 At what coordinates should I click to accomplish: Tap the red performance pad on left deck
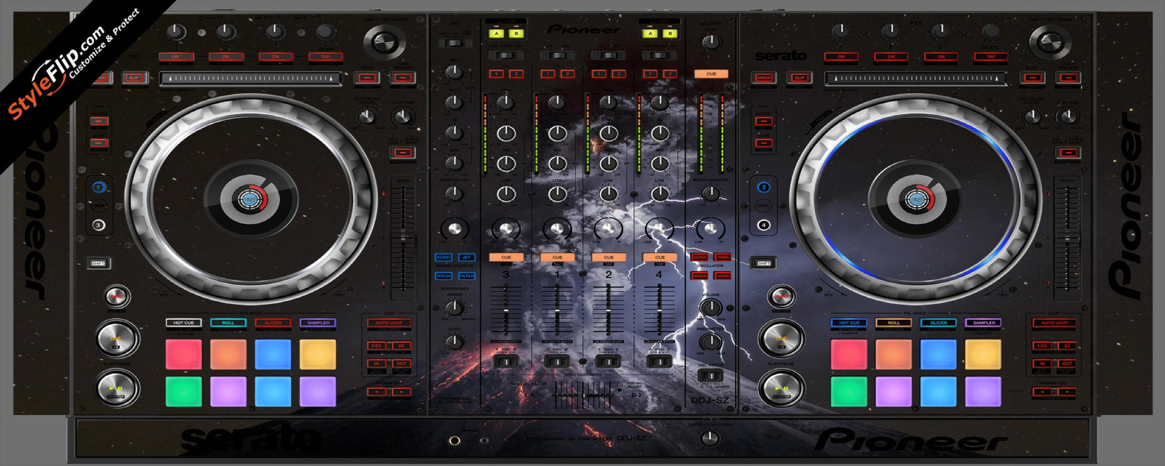point(184,355)
